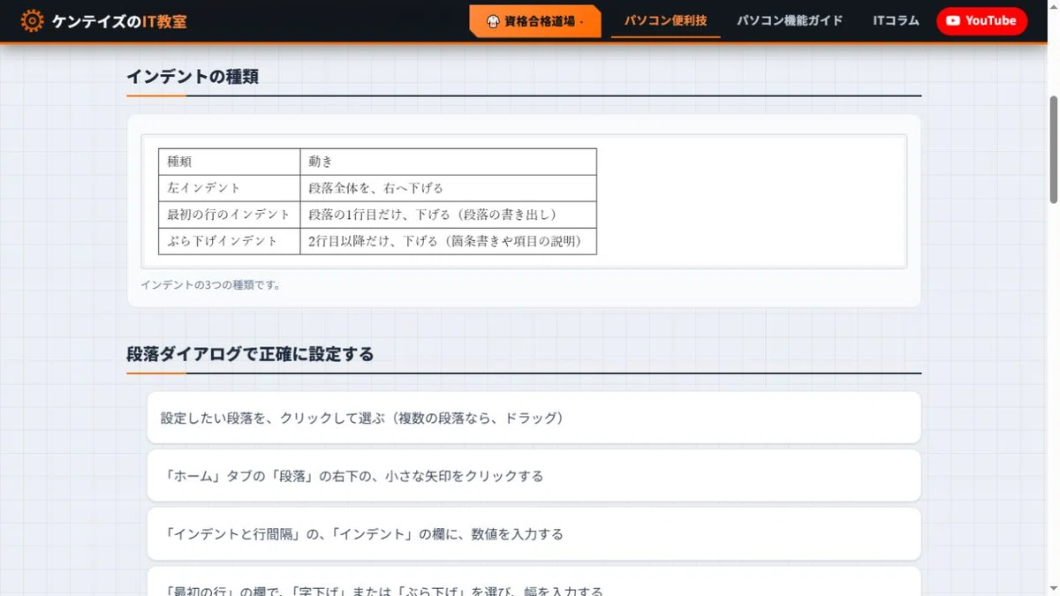Open the ケンテイズのIT教室 home link
Image resolution: width=1060 pixels, height=596 pixels.
point(103,21)
